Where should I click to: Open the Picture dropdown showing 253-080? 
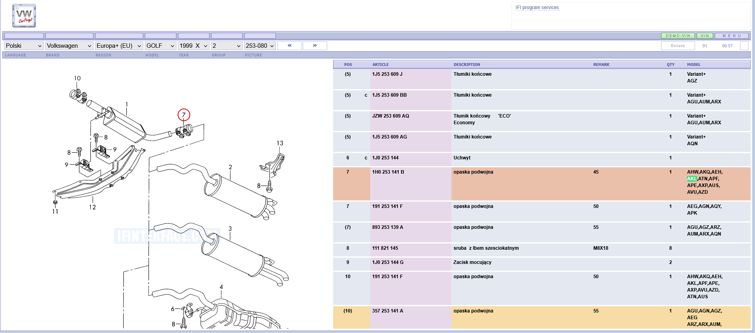click(x=260, y=46)
